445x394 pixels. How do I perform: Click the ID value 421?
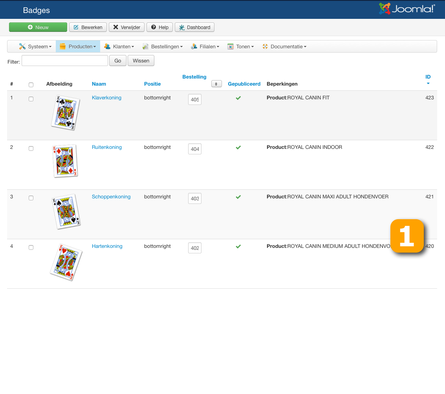point(429,196)
